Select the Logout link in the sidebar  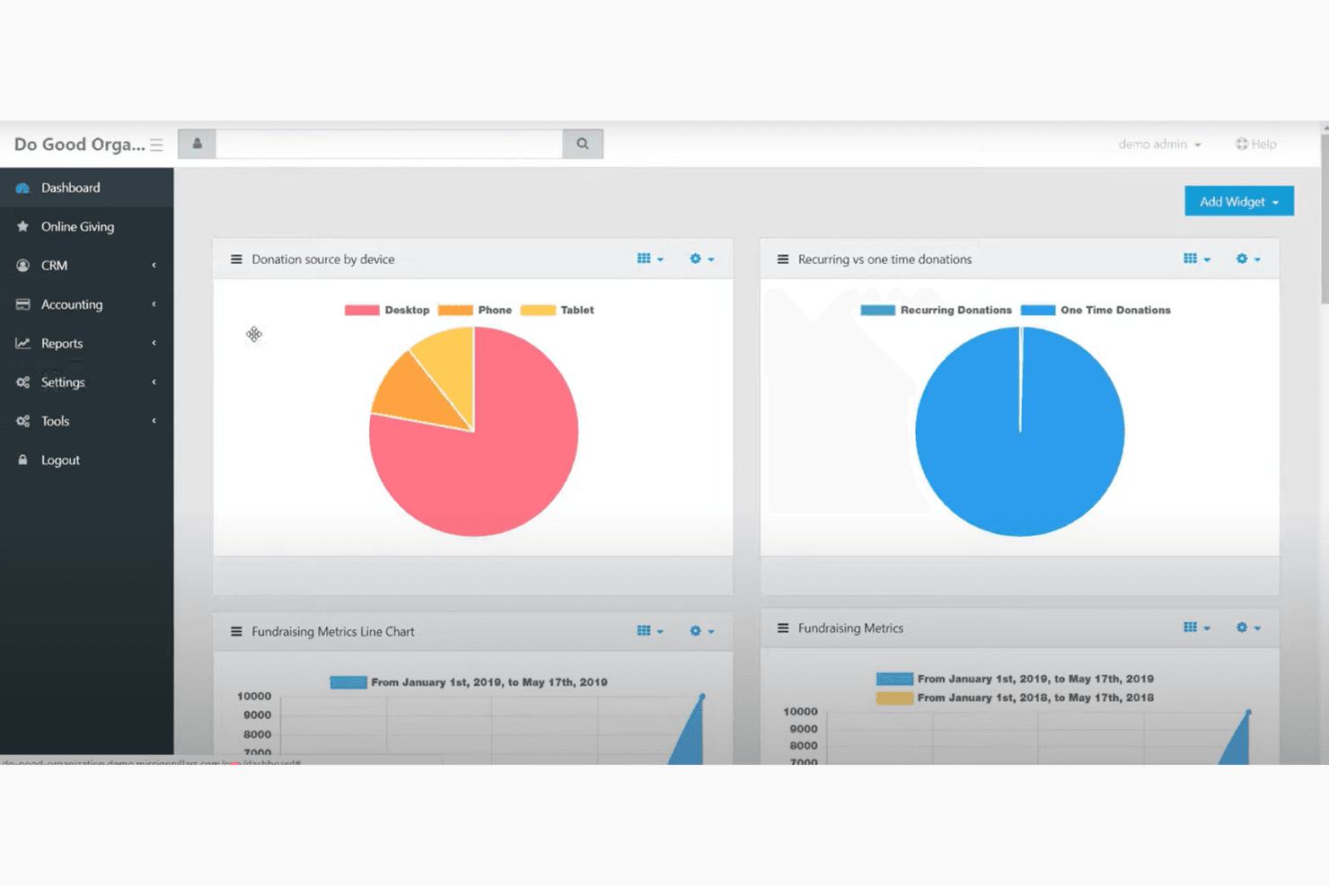tap(87, 460)
